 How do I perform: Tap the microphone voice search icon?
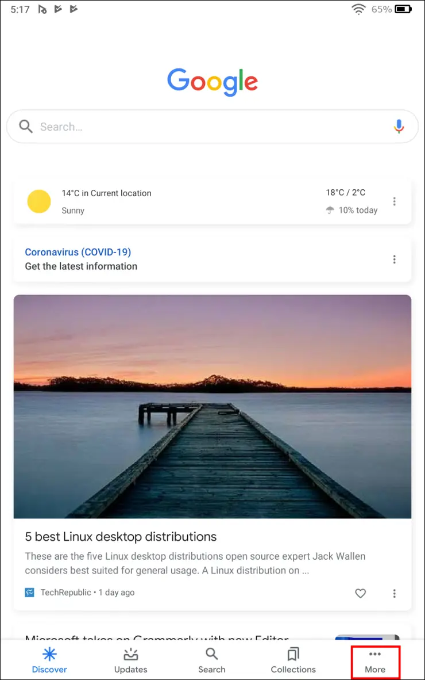399,127
